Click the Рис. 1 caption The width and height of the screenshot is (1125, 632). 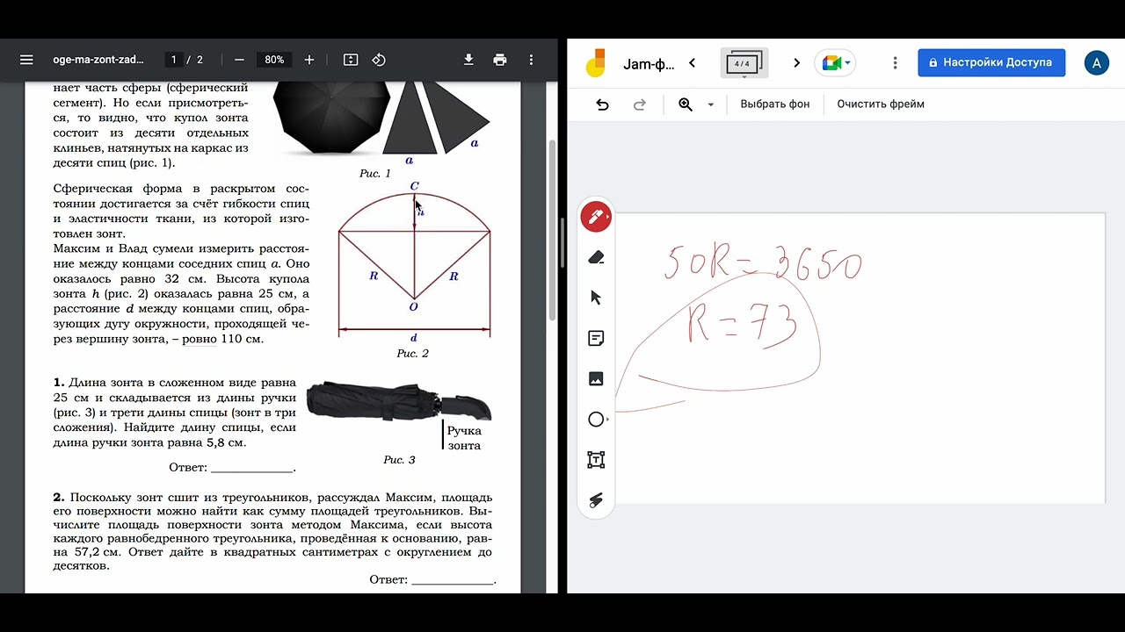(x=375, y=174)
